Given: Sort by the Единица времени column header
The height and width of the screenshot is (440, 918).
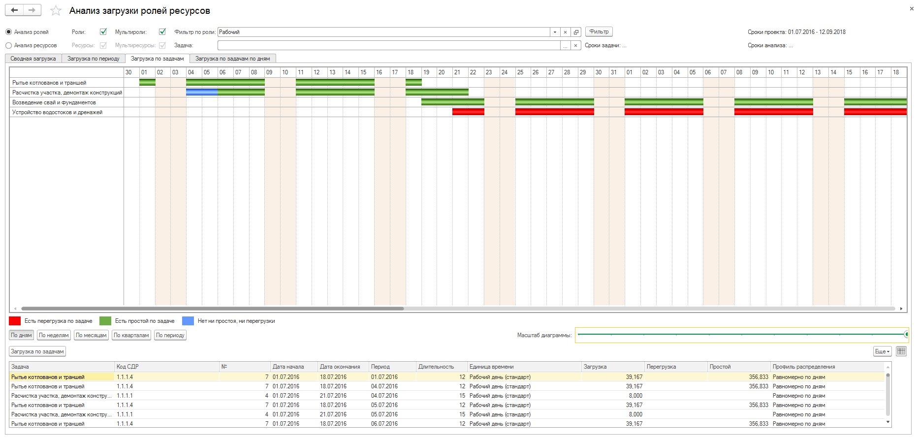Looking at the screenshot, I should point(525,367).
